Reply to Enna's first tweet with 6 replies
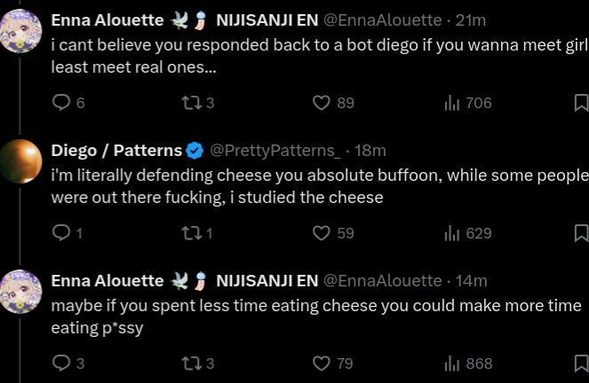The height and width of the screenshot is (383, 589). [x=62, y=103]
